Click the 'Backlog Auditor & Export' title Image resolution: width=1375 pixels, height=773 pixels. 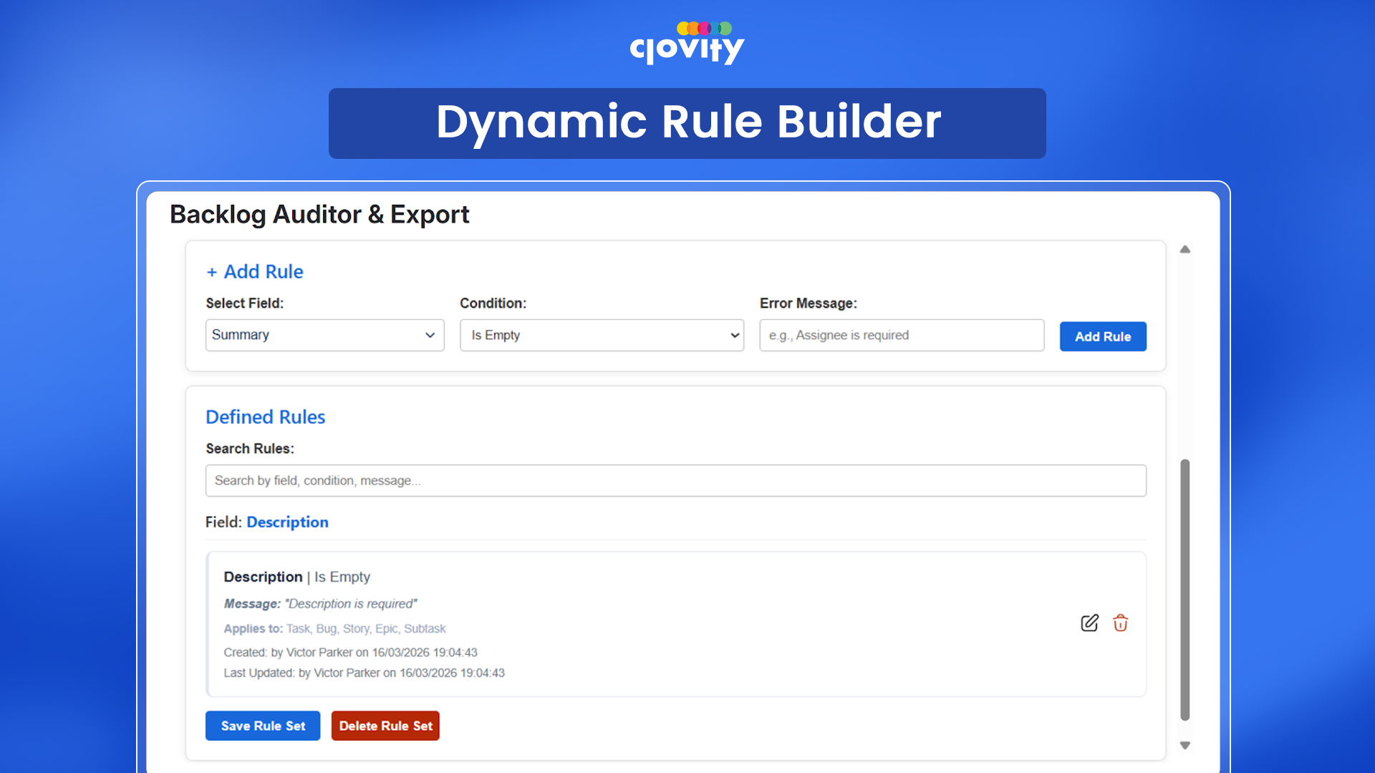coord(319,215)
